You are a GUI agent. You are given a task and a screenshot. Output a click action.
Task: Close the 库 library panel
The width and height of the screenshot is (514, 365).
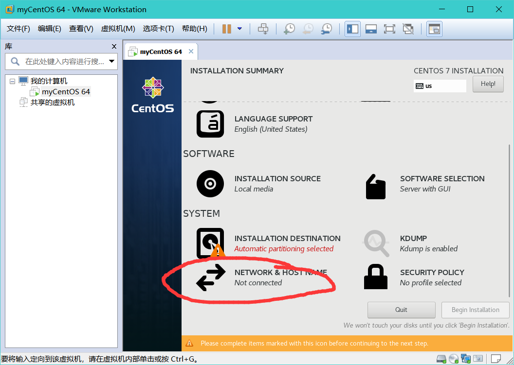pyautogui.click(x=114, y=47)
